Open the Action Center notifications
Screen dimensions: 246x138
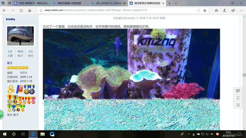[x=240, y=134]
